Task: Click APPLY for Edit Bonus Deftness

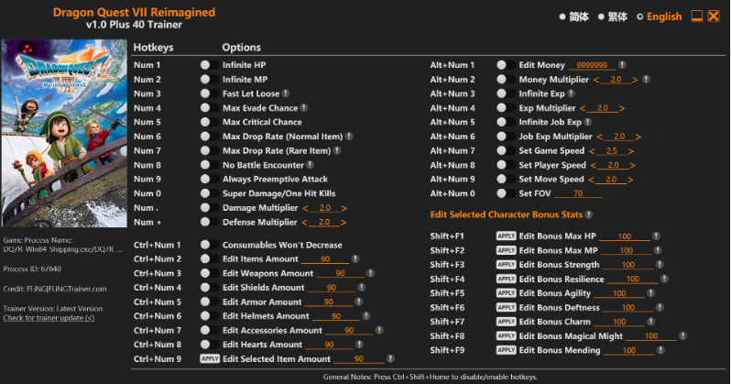Action: [x=507, y=307]
